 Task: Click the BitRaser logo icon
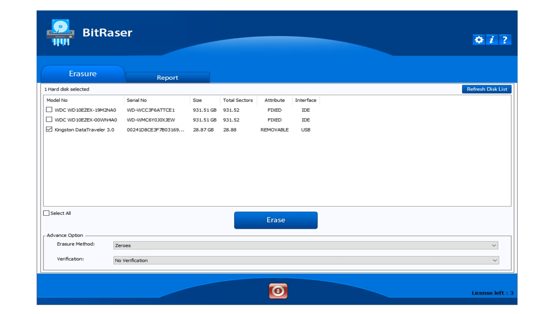(60, 33)
